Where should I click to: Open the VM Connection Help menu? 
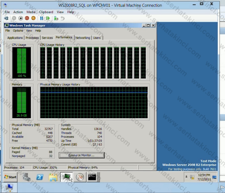[71, 12]
